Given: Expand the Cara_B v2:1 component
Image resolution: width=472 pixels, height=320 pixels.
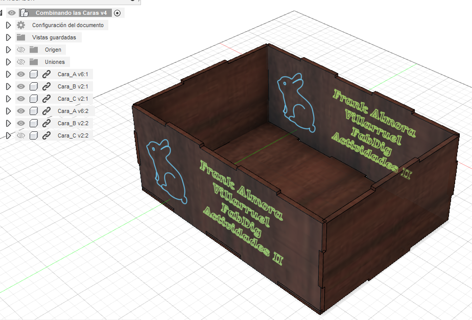Looking at the screenshot, I should pos(8,86).
